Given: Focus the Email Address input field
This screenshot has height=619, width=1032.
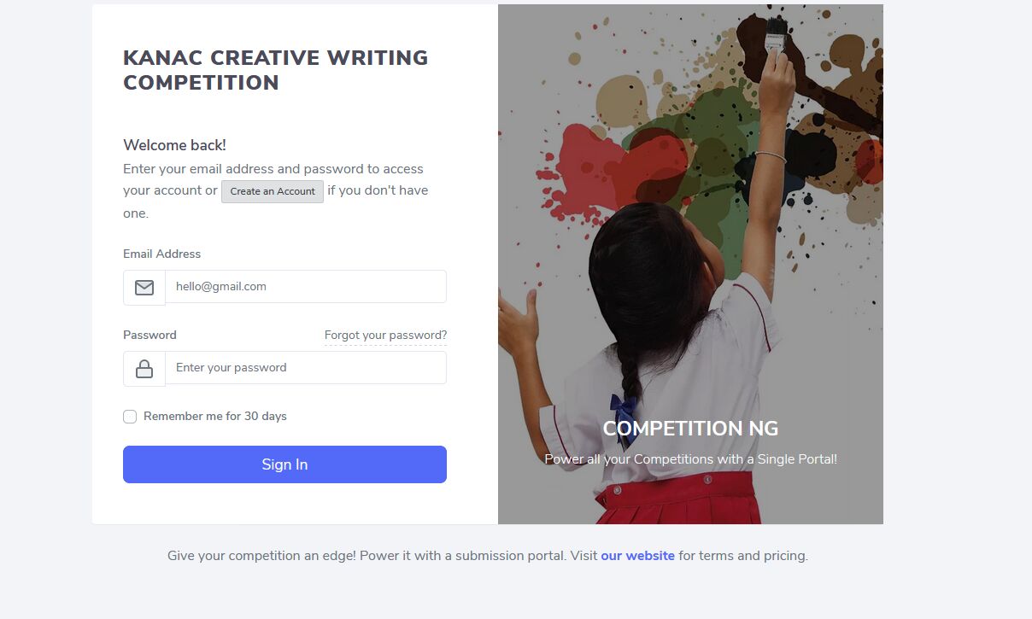Looking at the screenshot, I should click(306, 287).
